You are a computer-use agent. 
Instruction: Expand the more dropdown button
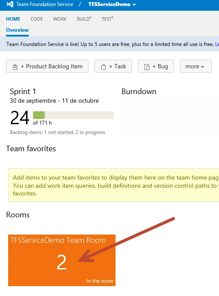click(196, 66)
